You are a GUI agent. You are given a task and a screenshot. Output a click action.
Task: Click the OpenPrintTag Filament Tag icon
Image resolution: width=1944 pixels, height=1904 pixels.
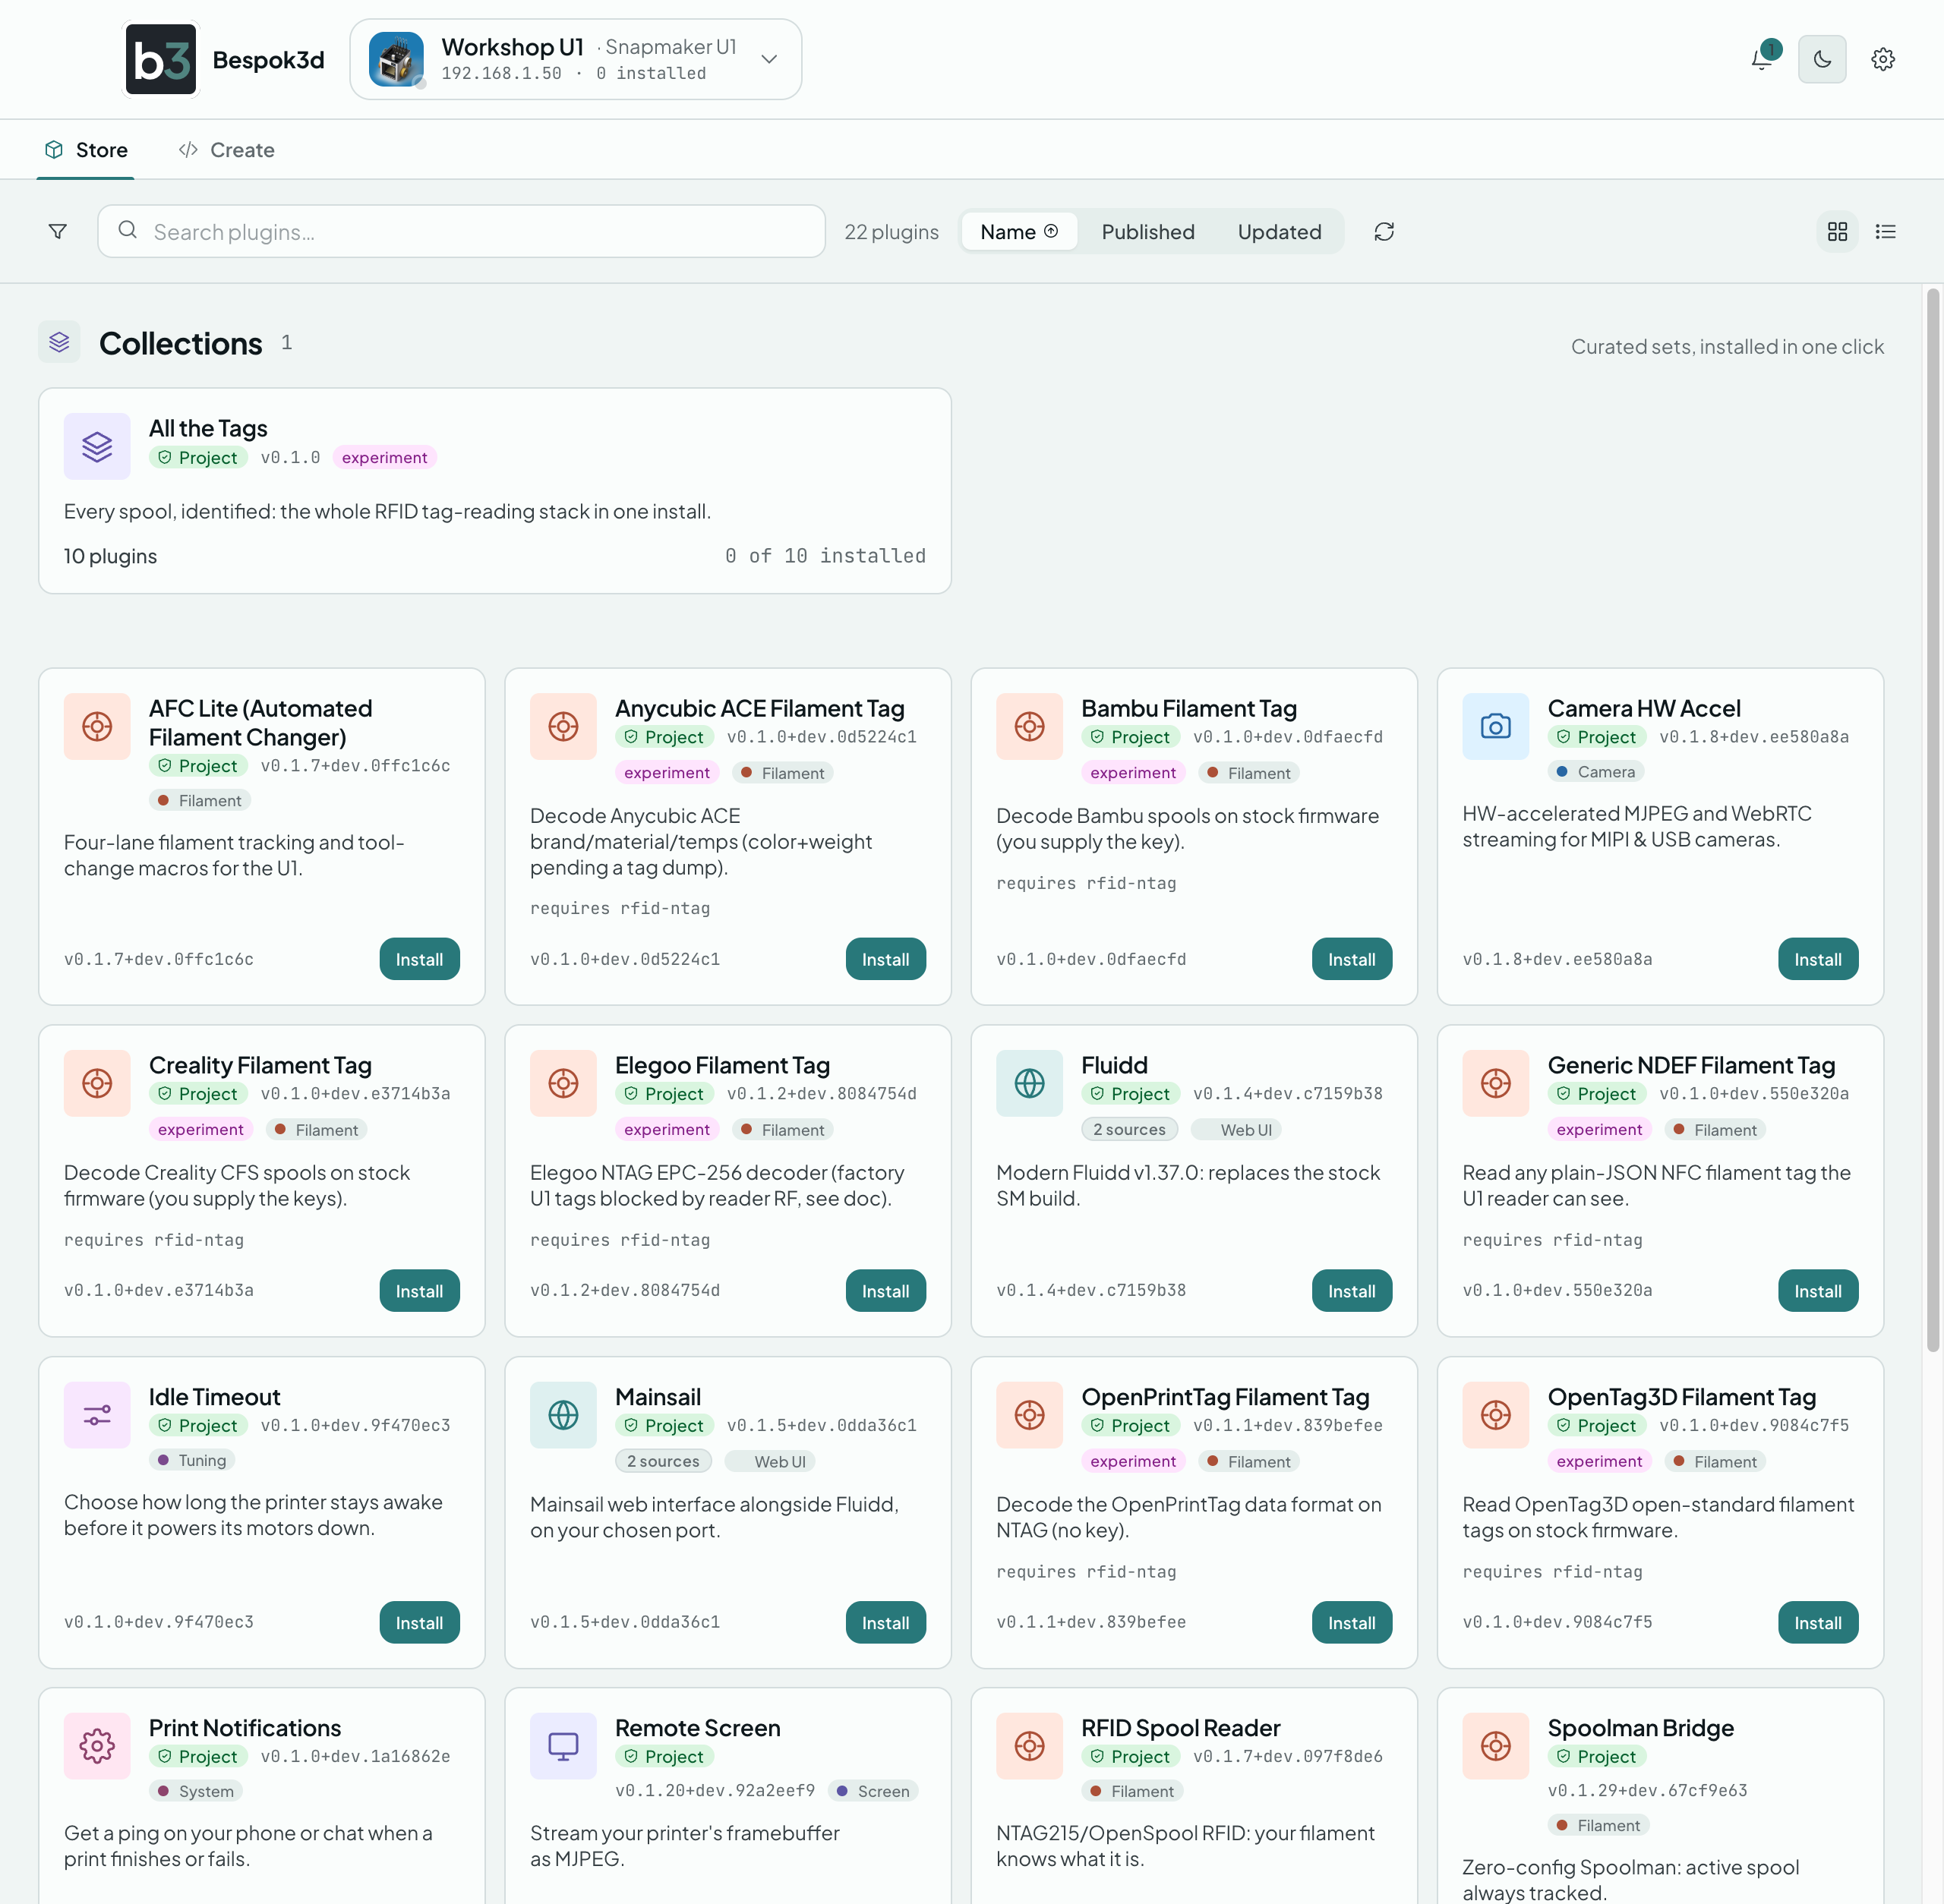pos(1030,1415)
